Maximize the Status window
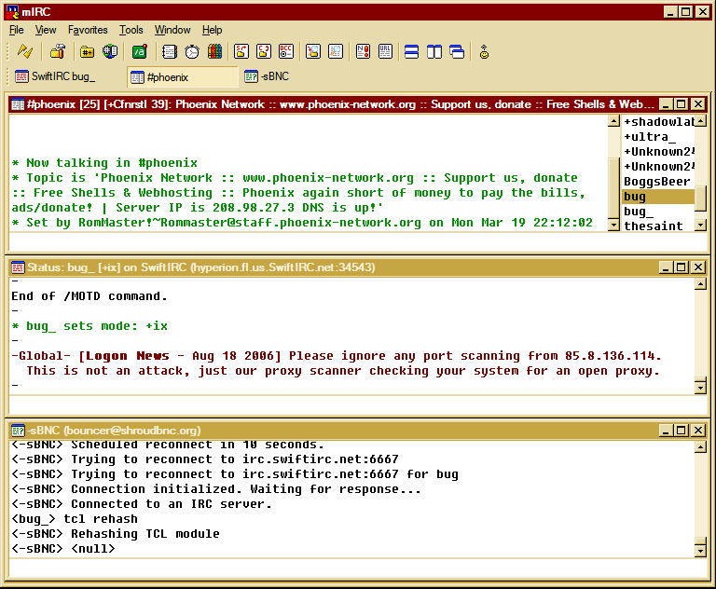This screenshot has height=589, width=716. [682, 267]
